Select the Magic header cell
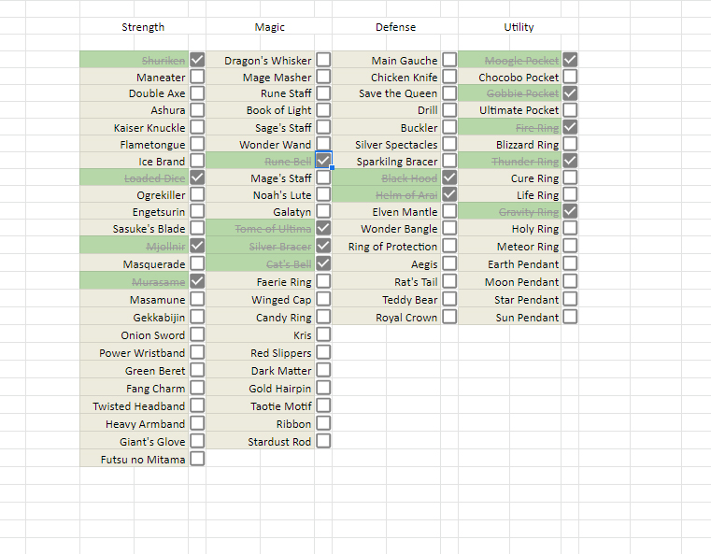The image size is (711, 554). 269,26
